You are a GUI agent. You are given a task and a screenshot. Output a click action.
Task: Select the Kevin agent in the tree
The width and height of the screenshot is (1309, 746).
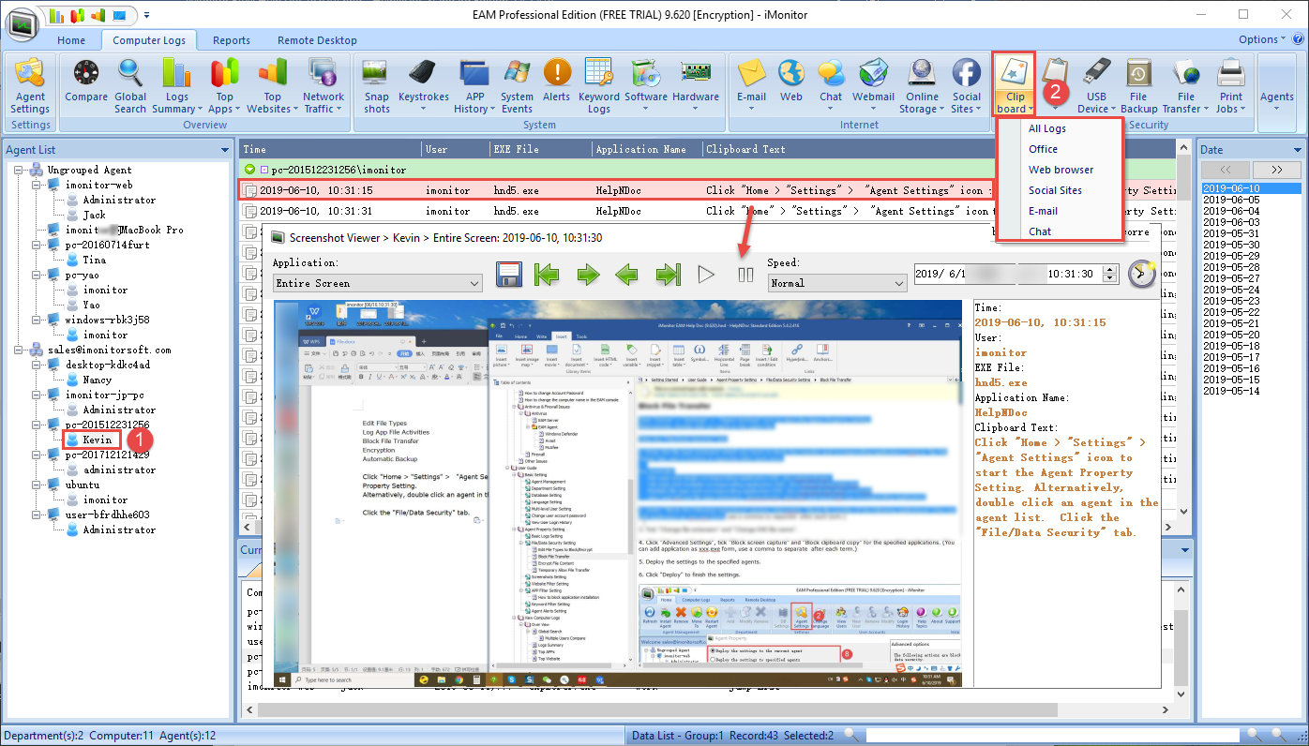(x=97, y=440)
